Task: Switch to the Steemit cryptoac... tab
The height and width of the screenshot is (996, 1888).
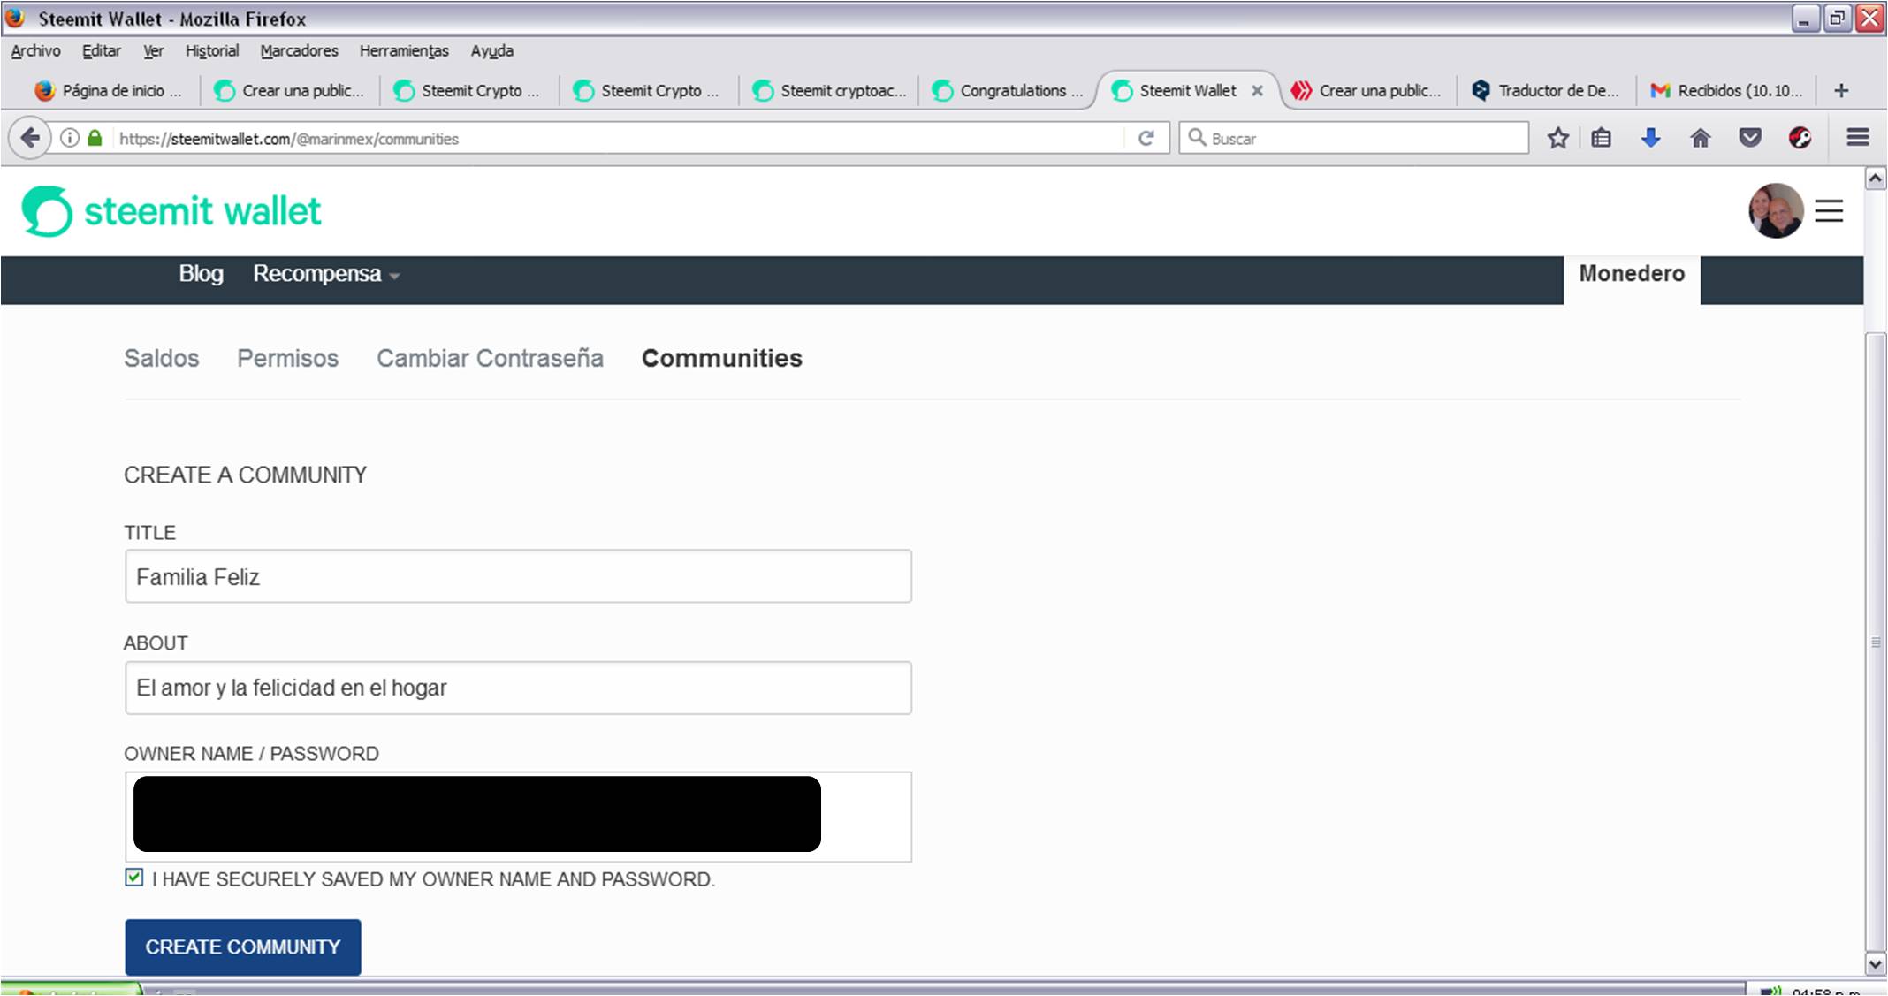Action: [x=828, y=90]
